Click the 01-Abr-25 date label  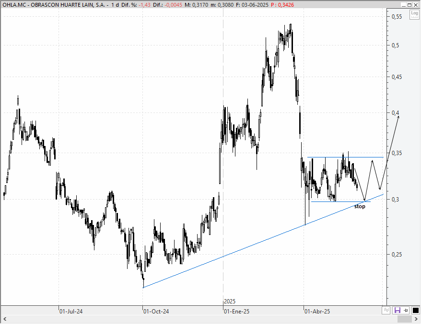[317, 312]
